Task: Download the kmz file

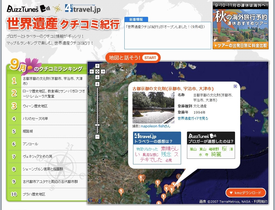Action: tap(246, 193)
